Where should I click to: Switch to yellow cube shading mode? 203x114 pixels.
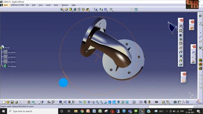click(x=70, y=9)
